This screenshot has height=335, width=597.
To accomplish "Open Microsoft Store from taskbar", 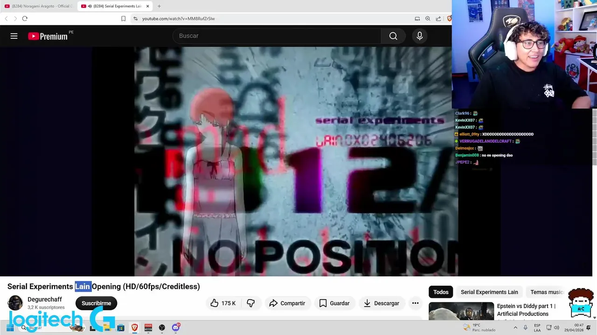I will 121,328.
